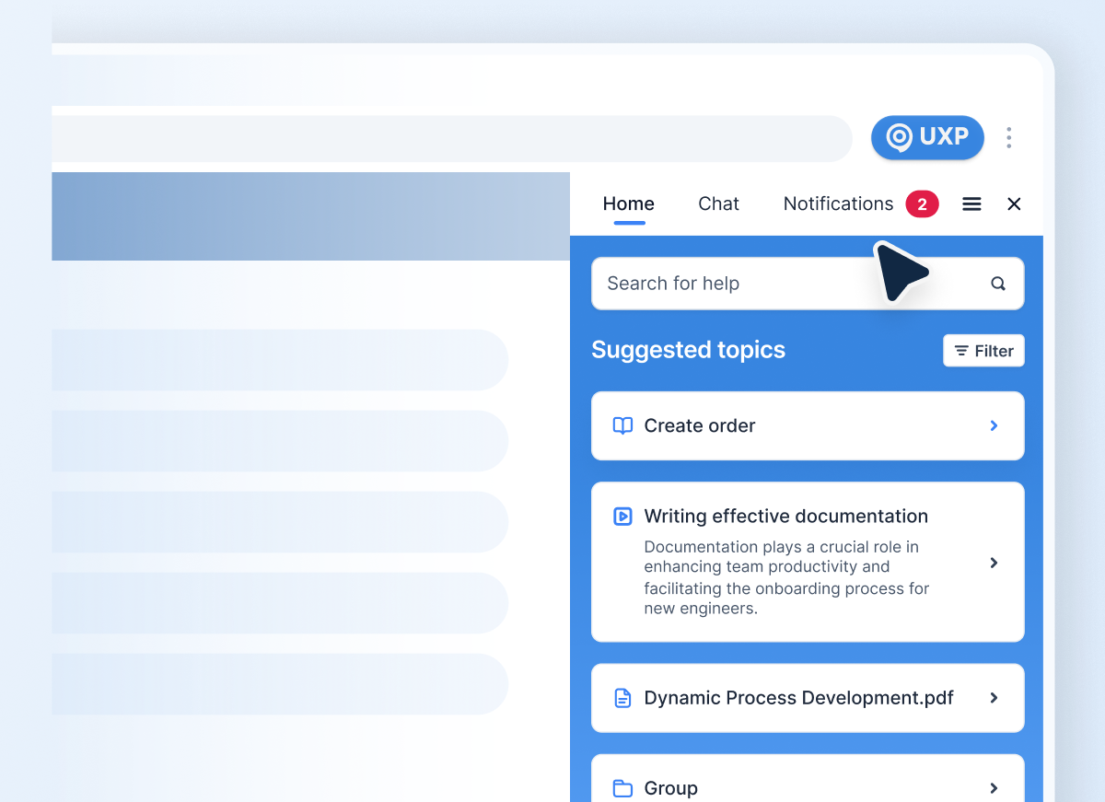Click the UXP button
Image resolution: width=1105 pixels, height=802 pixels.
pos(927,137)
